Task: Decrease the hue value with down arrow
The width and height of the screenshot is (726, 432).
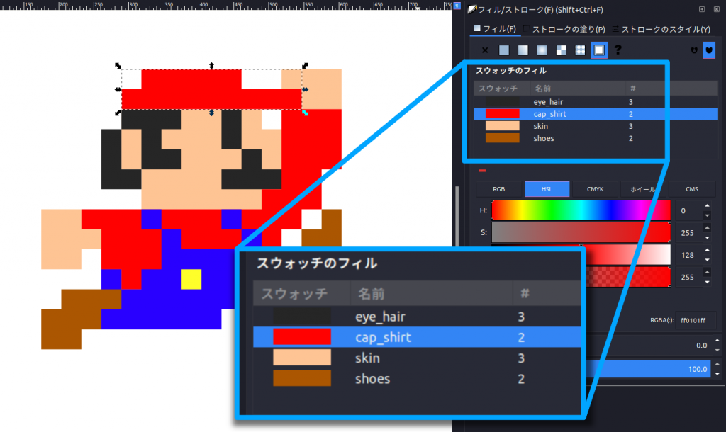Action: point(707,215)
